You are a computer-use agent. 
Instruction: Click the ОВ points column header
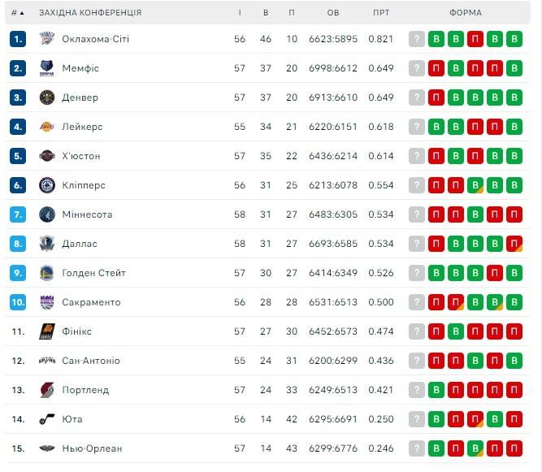333,13
